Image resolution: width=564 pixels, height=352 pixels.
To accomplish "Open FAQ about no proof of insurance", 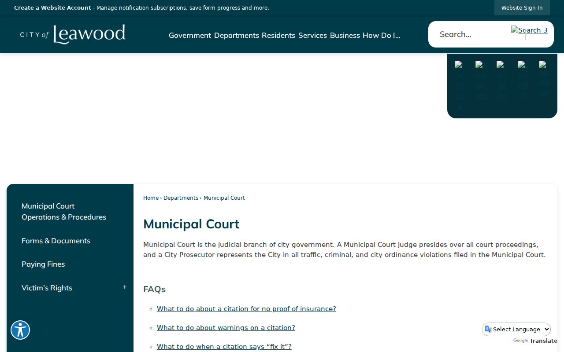I will click(246, 309).
